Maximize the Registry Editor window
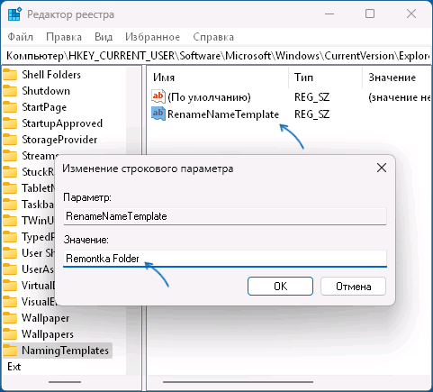The height and width of the screenshot is (392, 433). click(370, 14)
